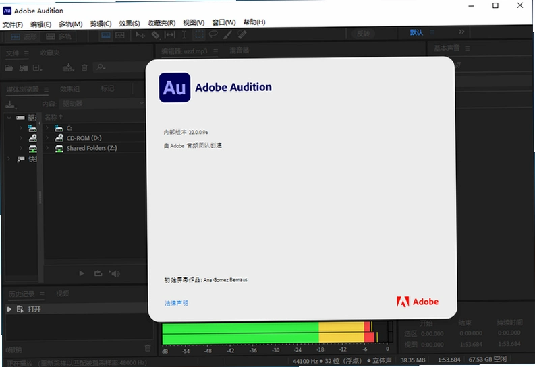This screenshot has width=535, height=367.
Task: Open the Editor panel menu icon
Action: point(216,51)
